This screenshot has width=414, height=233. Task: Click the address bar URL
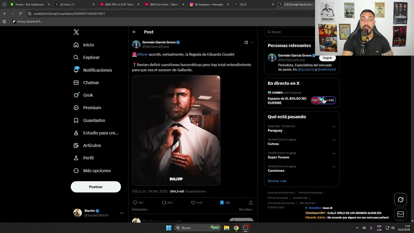(x=69, y=14)
